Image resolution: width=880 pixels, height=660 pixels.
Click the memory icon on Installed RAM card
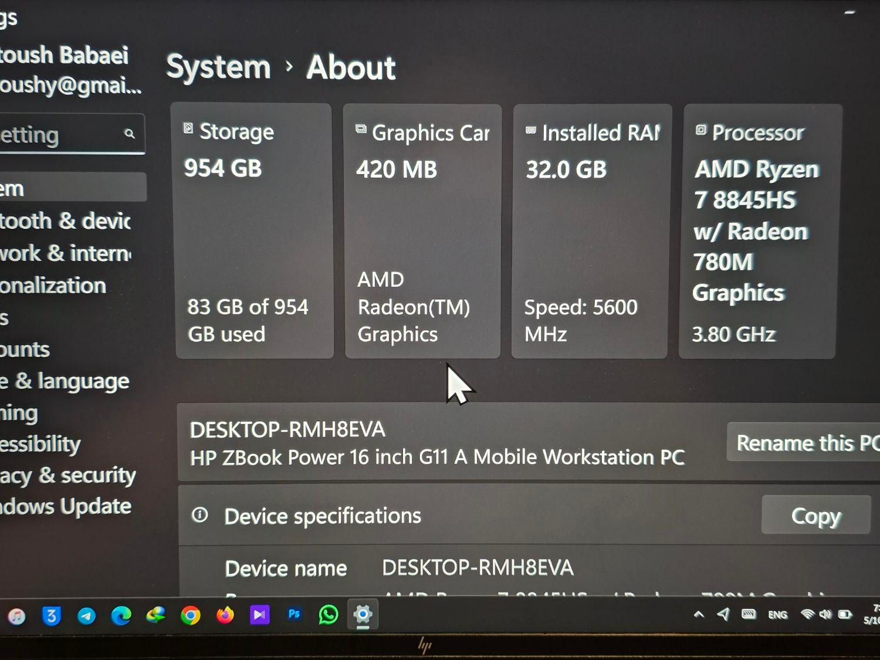[x=530, y=130]
